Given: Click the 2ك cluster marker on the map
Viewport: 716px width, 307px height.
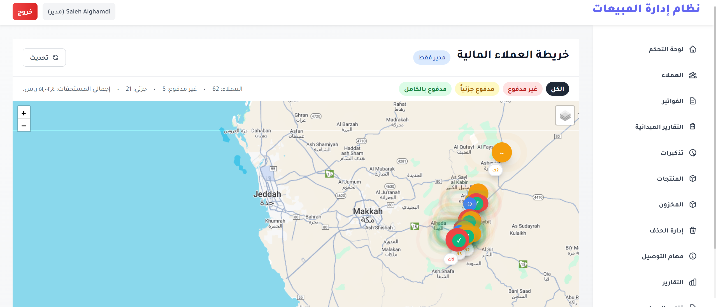Looking at the screenshot, I should click(495, 169).
